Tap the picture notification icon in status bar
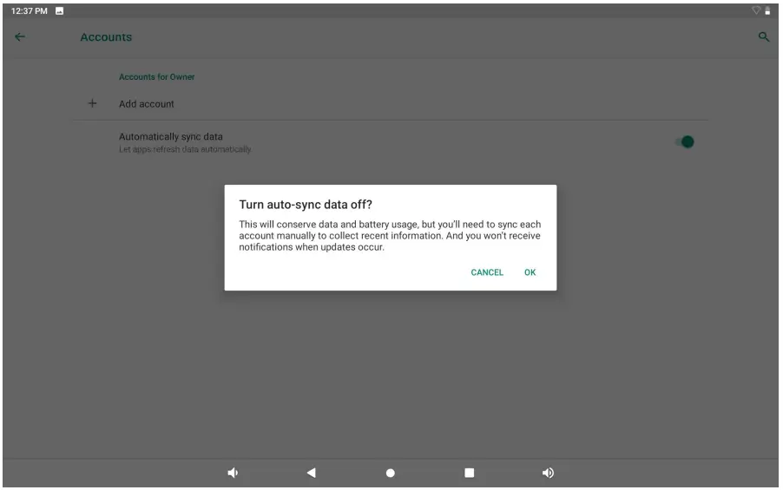783x490 pixels. 59,11
